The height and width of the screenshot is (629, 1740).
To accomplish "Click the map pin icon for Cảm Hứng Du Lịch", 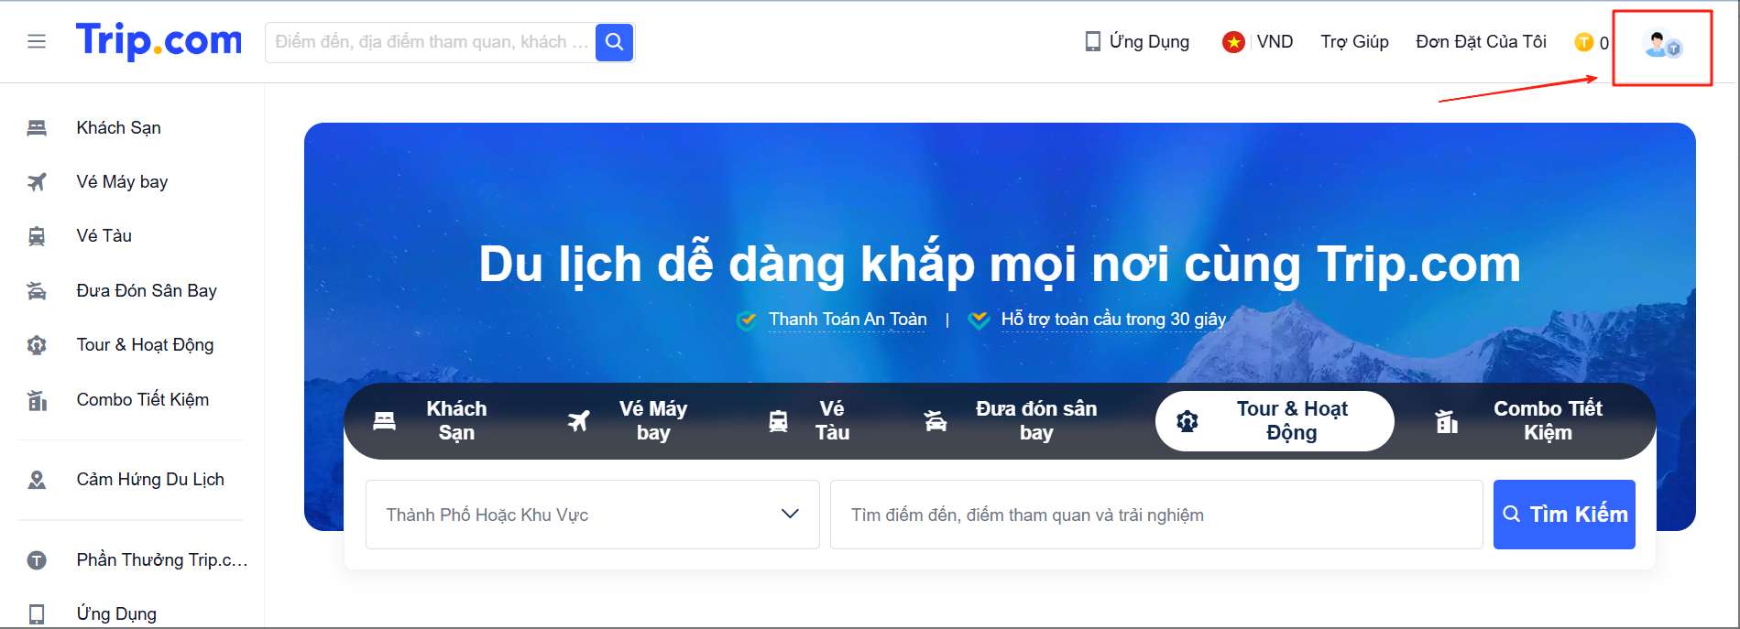I will (x=37, y=479).
